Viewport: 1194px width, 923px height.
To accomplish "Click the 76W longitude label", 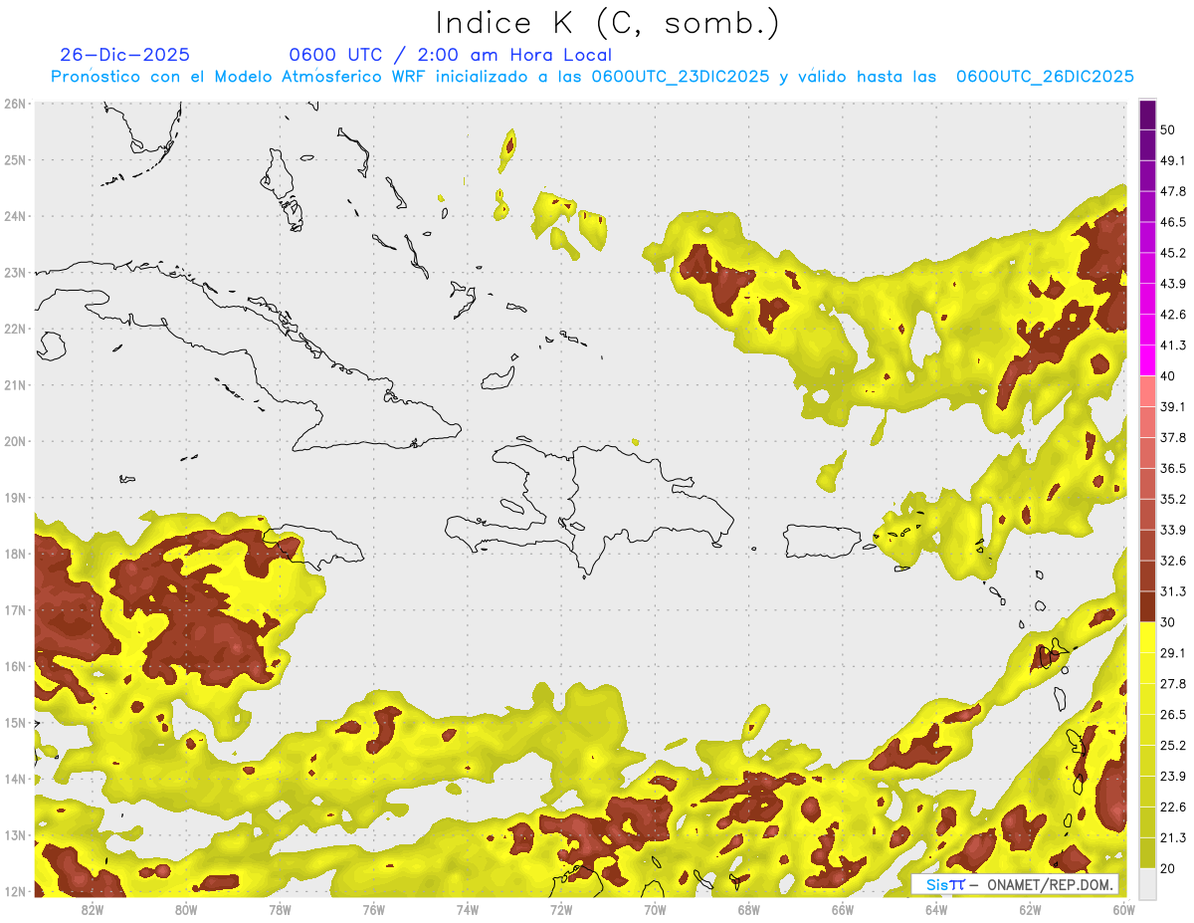I will point(374,909).
